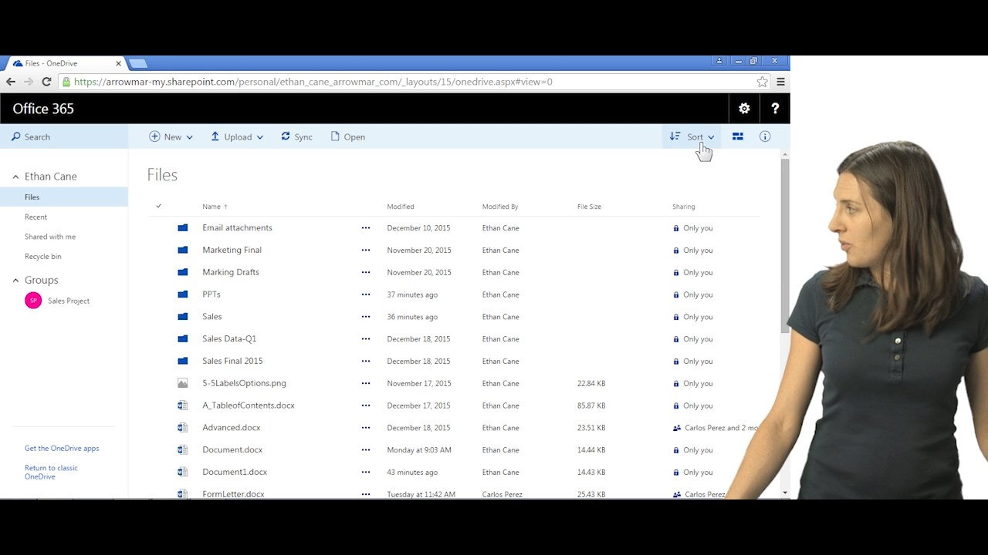Sort by the Modified By column header
Screen dimensions: 988x555
tap(500, 207)
